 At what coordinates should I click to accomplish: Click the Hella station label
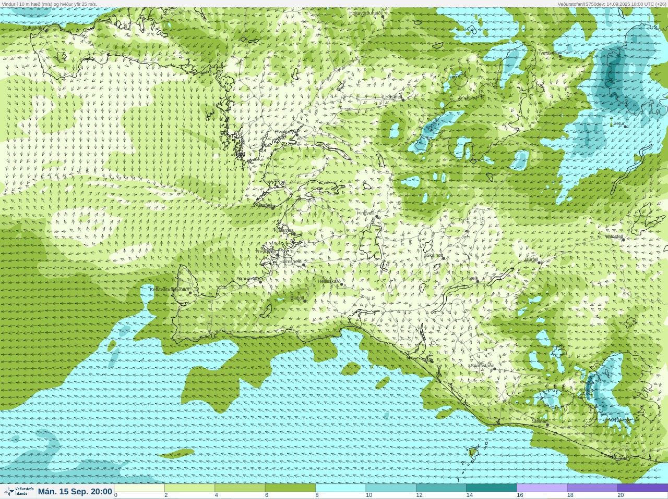pyautogui.click(x=472, y=278)
